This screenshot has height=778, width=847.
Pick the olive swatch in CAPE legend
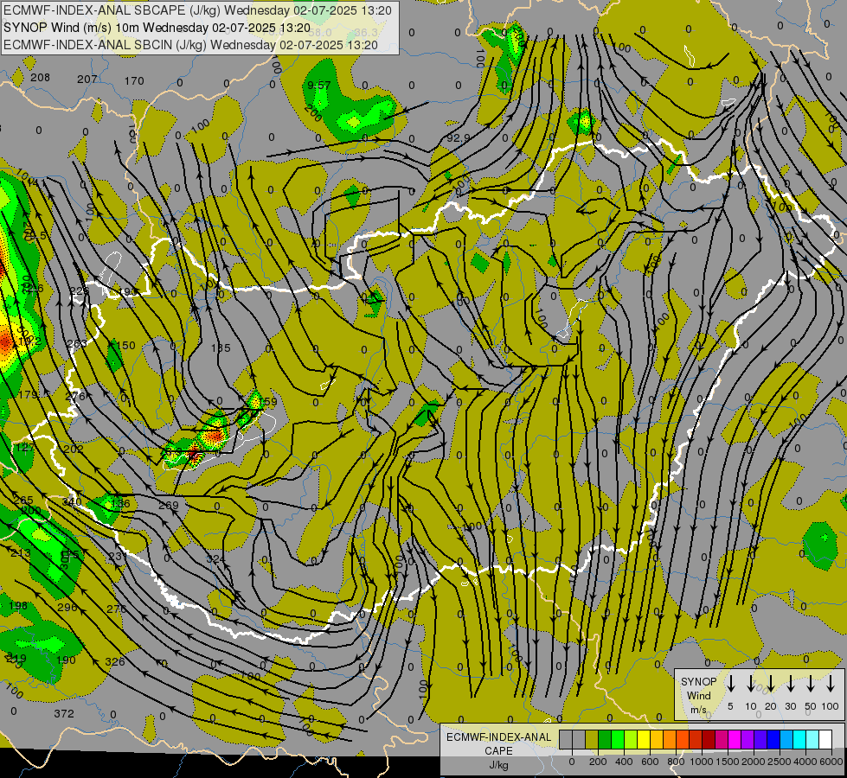[592, 740]
